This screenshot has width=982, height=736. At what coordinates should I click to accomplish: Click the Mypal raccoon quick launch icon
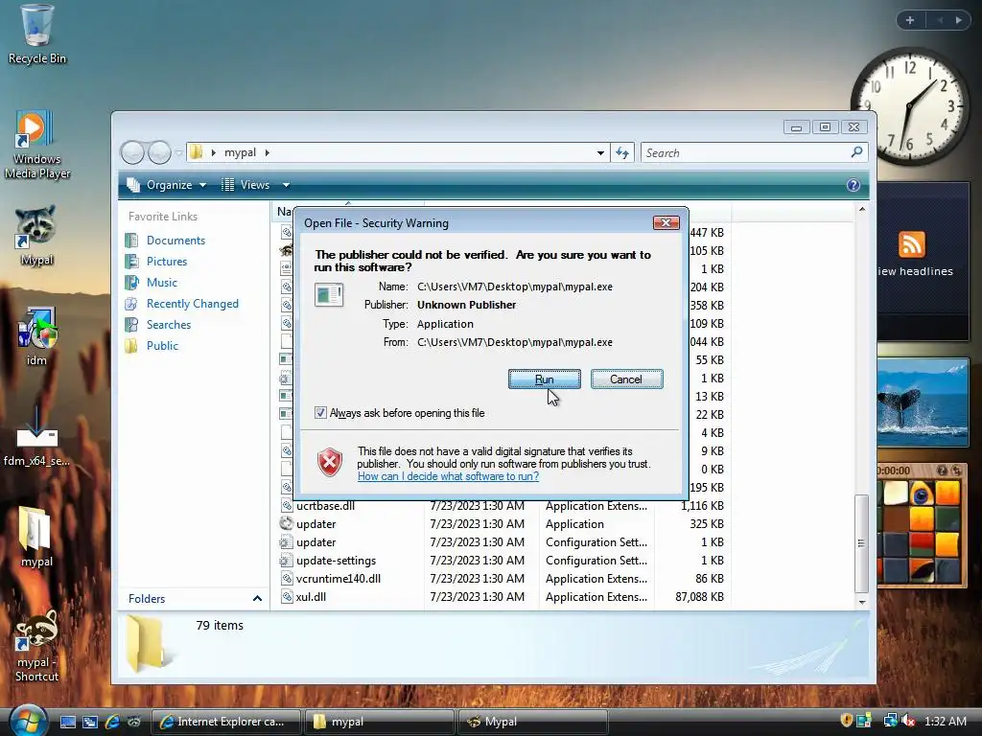(x=134, y=722)
